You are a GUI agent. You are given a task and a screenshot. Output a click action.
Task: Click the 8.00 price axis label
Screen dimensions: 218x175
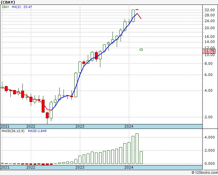tap(208, 64)
